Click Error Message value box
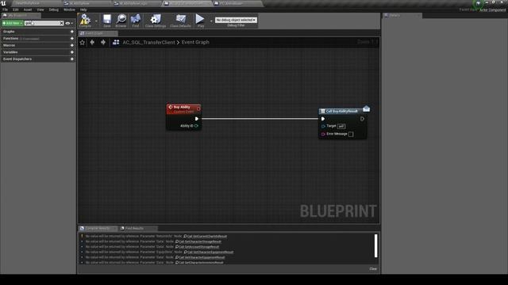The image size is (508, 285). (x=351, y=134)
